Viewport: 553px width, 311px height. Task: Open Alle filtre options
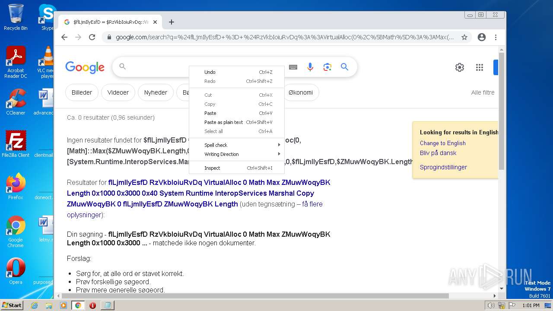[x=483, y=92]
